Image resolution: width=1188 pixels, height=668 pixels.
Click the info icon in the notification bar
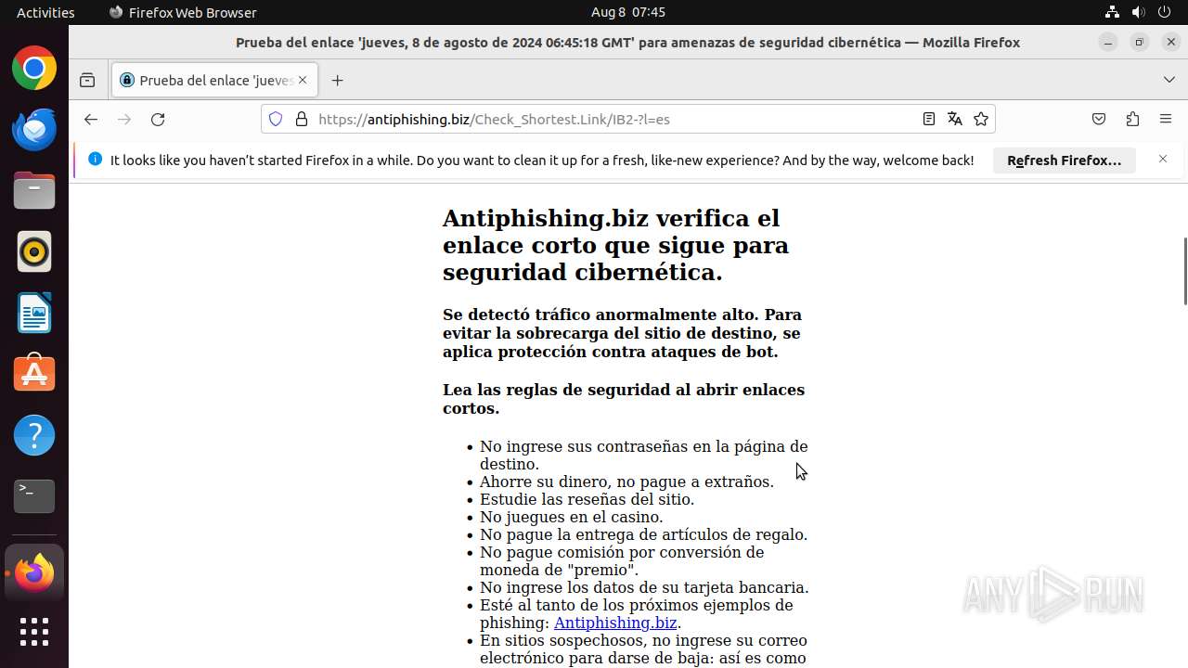coord(95,160)
